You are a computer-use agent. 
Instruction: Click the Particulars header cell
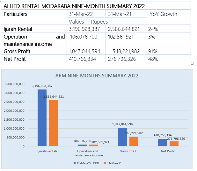tap(15, 14)
